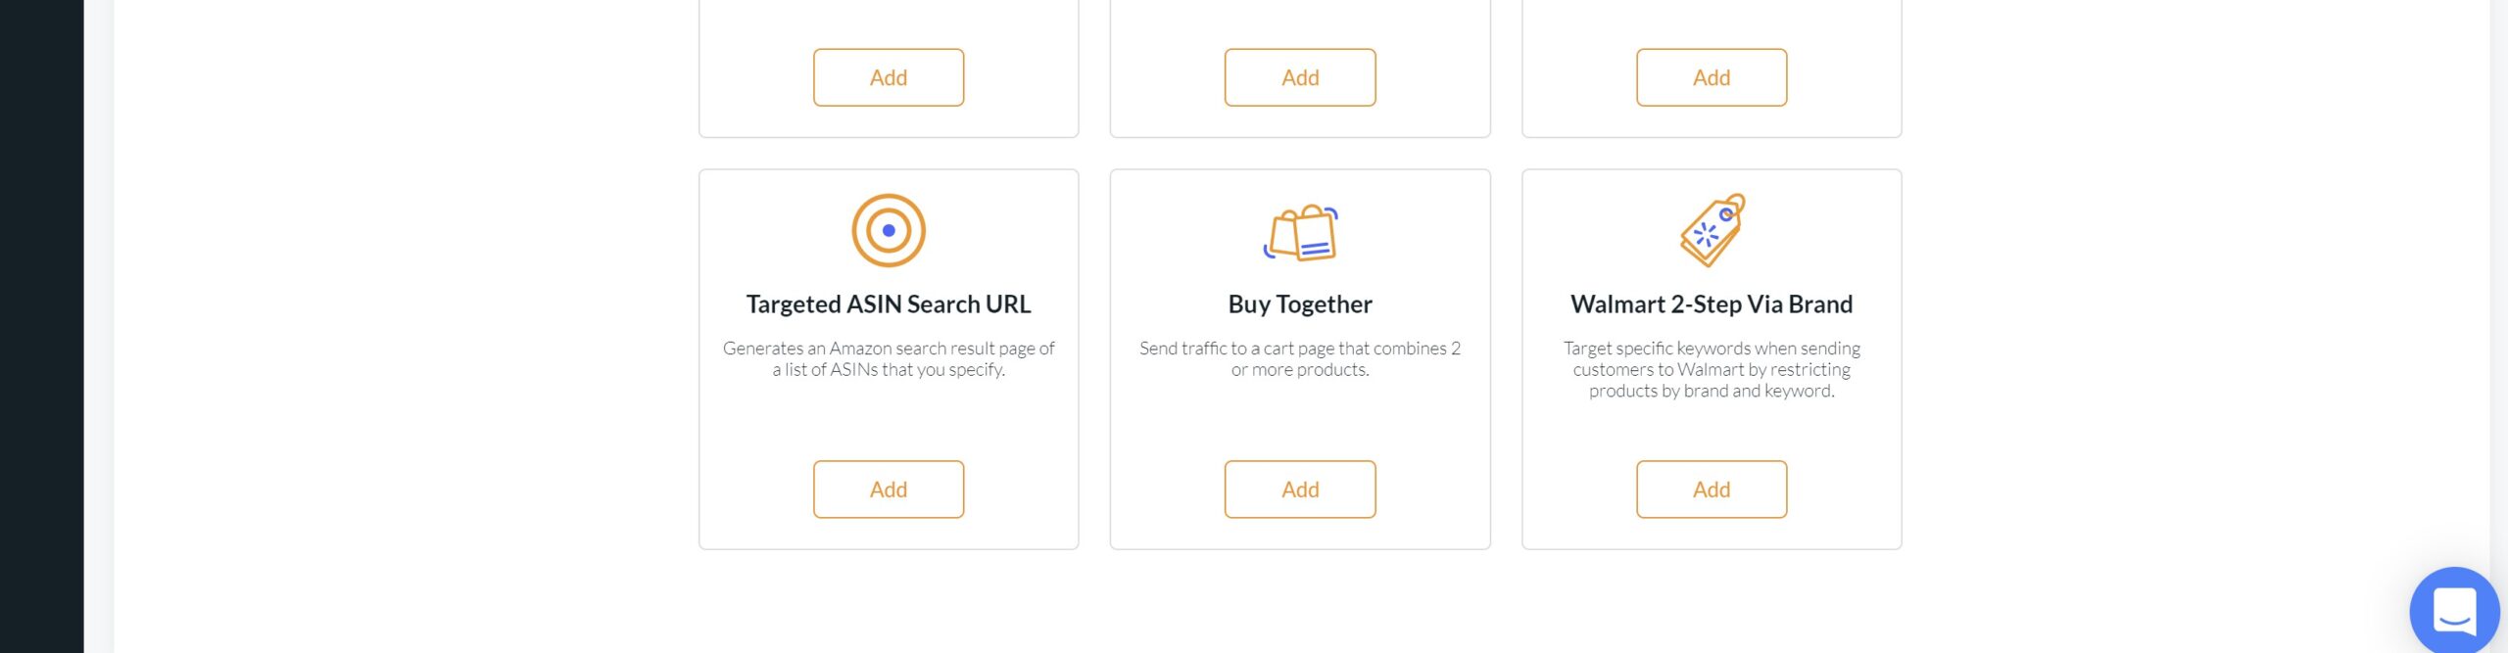Click the Walmart price tag icon

click(x=1712, y=231)
